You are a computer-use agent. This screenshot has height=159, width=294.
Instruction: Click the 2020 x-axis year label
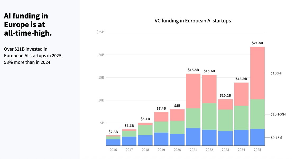(177, 150)
